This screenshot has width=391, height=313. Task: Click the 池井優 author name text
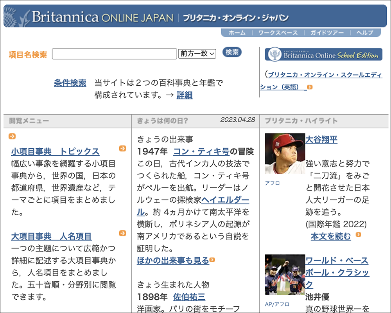317,297
